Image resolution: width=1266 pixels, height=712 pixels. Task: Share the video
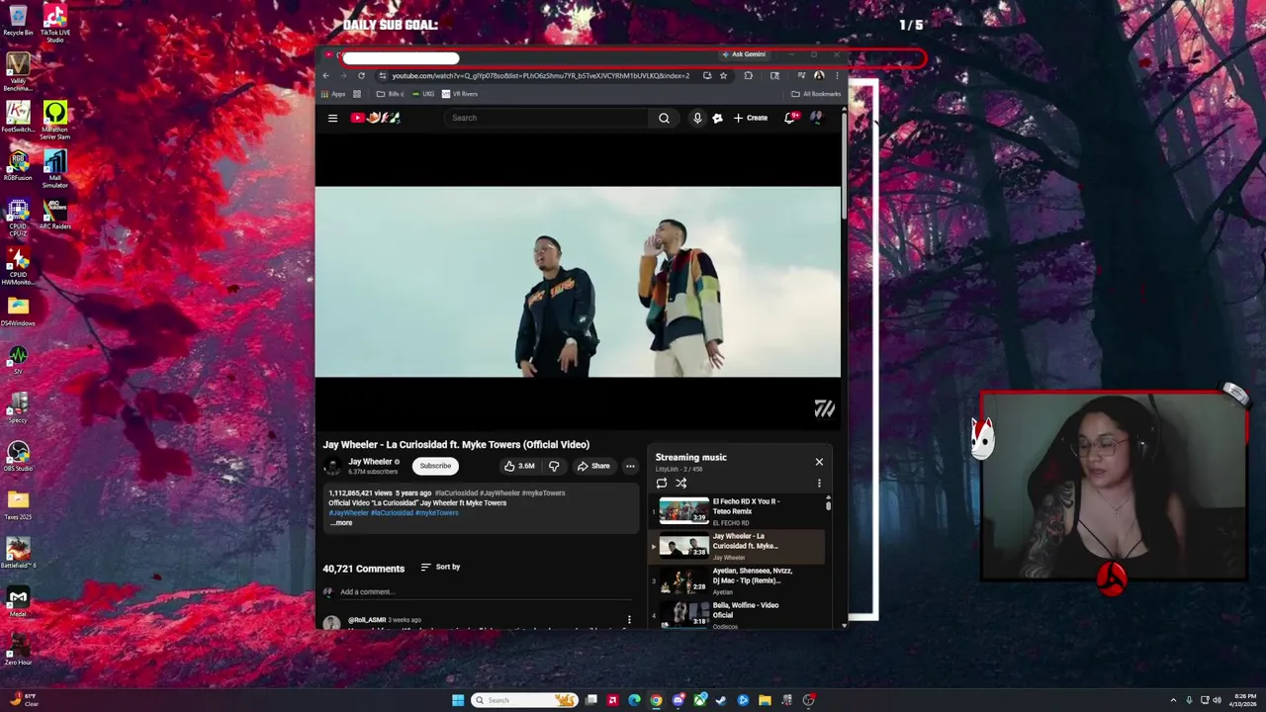coord(593,466)
